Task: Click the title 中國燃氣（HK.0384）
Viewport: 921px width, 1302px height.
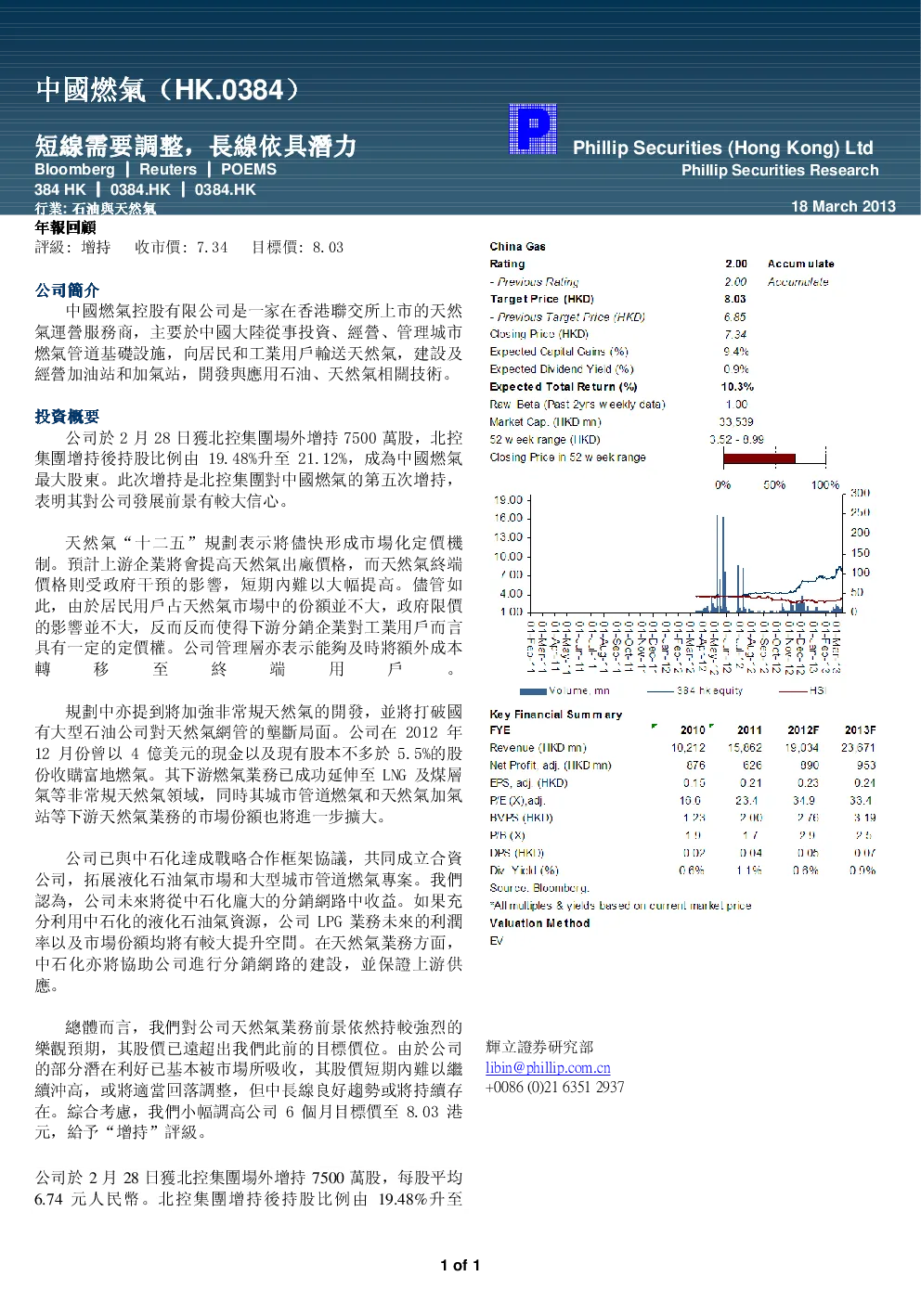Action: coord(169,89)
